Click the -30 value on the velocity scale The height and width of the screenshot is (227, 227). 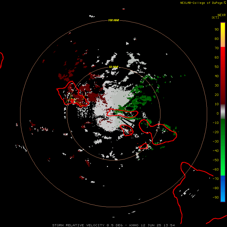[x=216, y=141]
